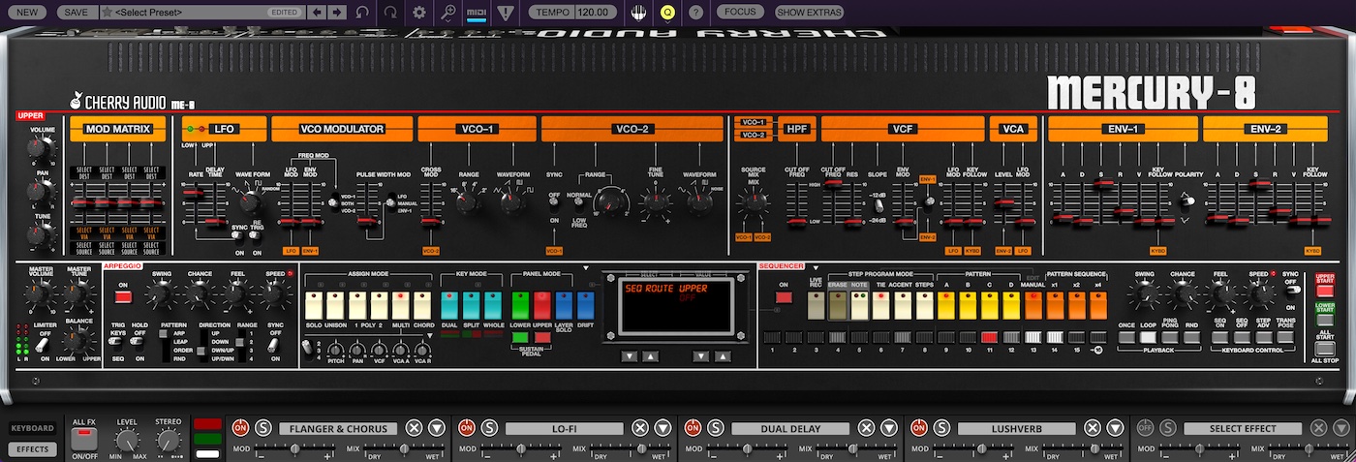This screenshot has width=1356, height=462.
Task: Solo the Lushverb effect (S icon)
Action: tap(942, 428)
